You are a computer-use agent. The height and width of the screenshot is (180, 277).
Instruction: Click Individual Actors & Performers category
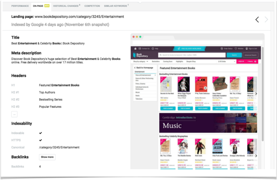(142, 88)
